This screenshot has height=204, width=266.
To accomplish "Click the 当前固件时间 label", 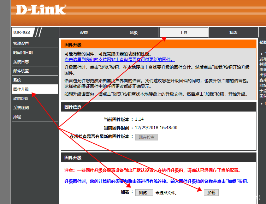I will tap(117, 128).
